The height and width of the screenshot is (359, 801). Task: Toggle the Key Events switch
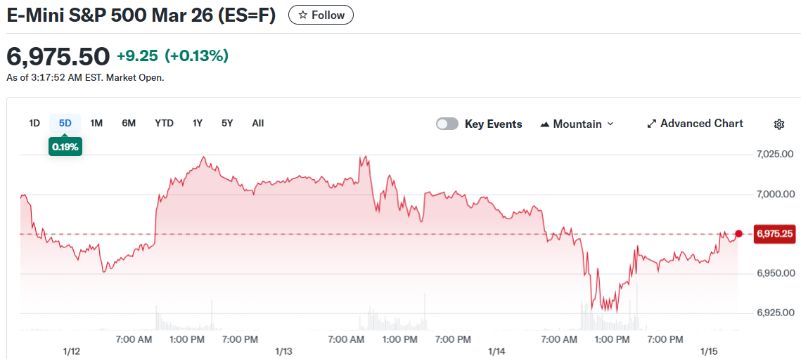[447, 124]
